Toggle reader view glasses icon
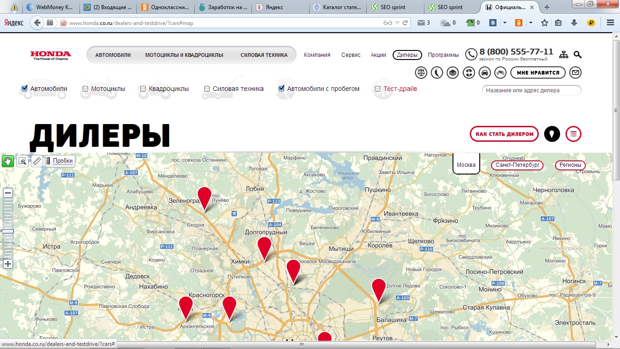 pos(387,23)
